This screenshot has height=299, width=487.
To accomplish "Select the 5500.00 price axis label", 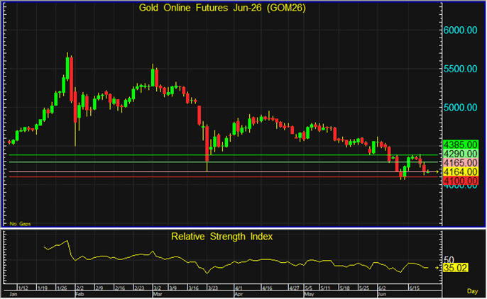I will click(460, 69).
